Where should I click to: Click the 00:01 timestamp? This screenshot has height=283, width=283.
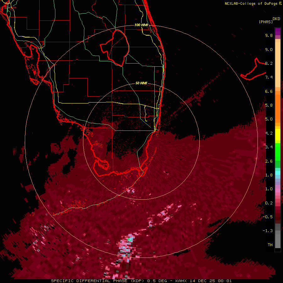tap(225, 281)
